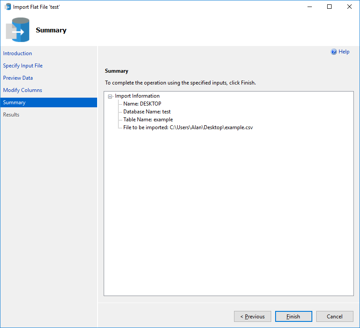Go back using the Previous button
This screenshot has width=360, height=328.
coord(252,316)
